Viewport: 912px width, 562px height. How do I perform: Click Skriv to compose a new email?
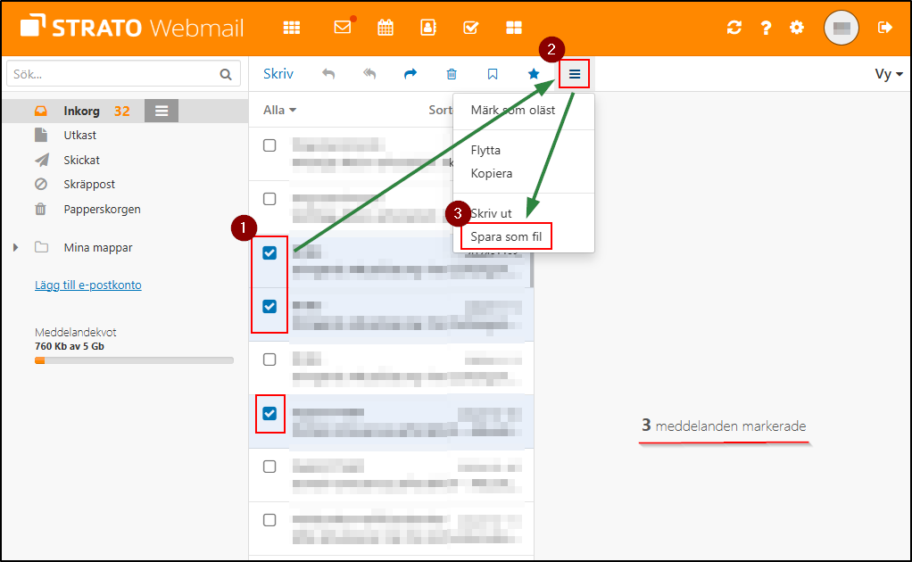click(x=278, y=74)
